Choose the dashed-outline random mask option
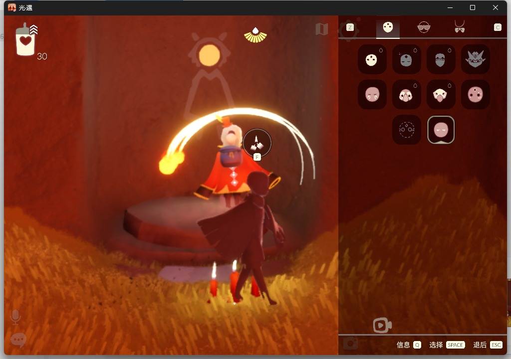 (406, 130)
